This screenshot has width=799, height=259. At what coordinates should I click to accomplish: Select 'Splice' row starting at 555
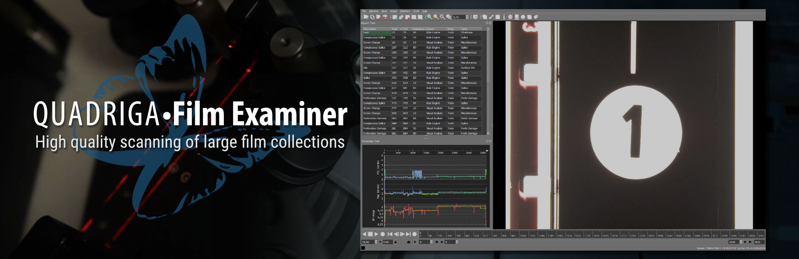click(x=422, y=78)
